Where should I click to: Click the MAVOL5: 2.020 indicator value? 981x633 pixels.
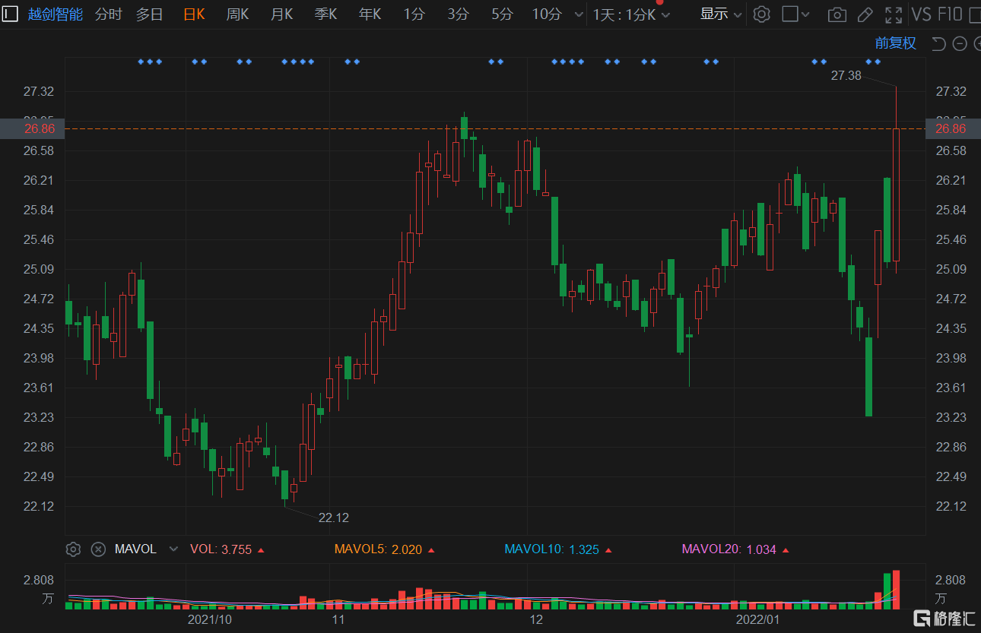(378, 549)
